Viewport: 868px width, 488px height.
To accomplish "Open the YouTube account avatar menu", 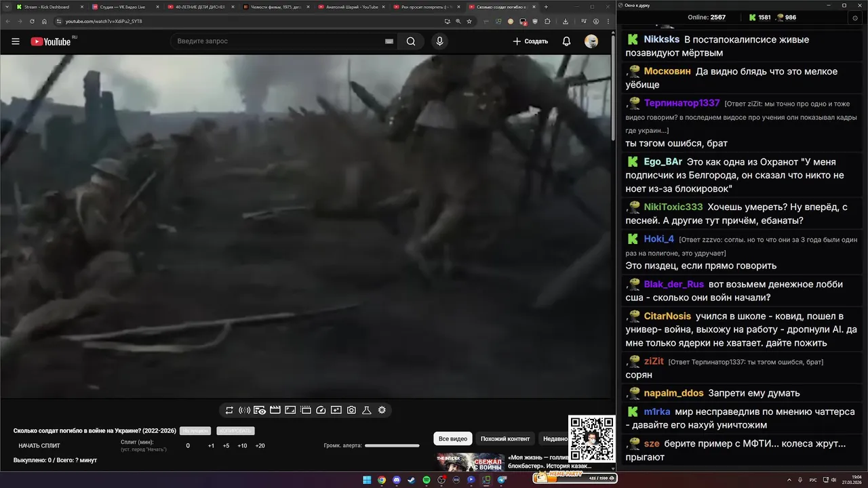I will click(591, 41).
